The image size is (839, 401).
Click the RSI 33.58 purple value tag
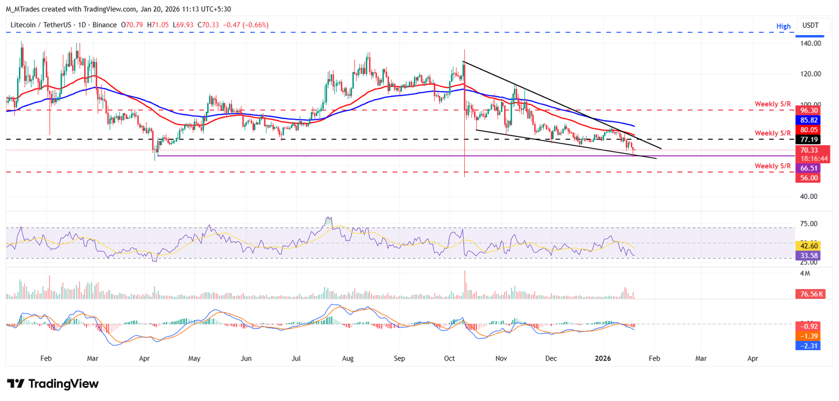808,255
